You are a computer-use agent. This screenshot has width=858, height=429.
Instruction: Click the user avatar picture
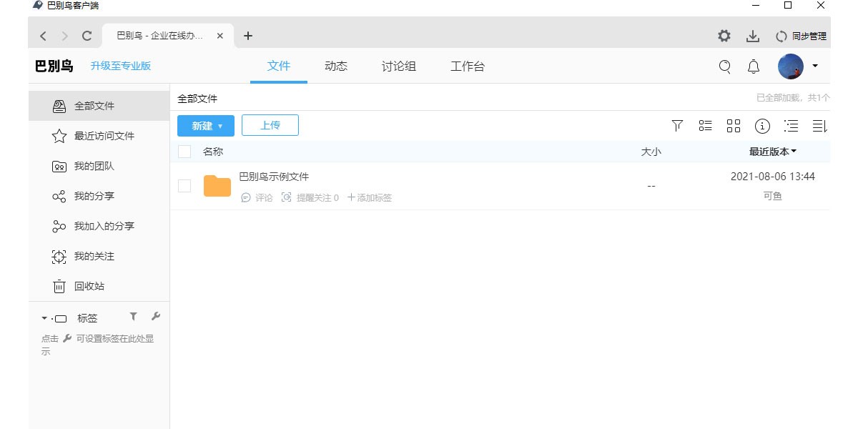coord(791,66)
